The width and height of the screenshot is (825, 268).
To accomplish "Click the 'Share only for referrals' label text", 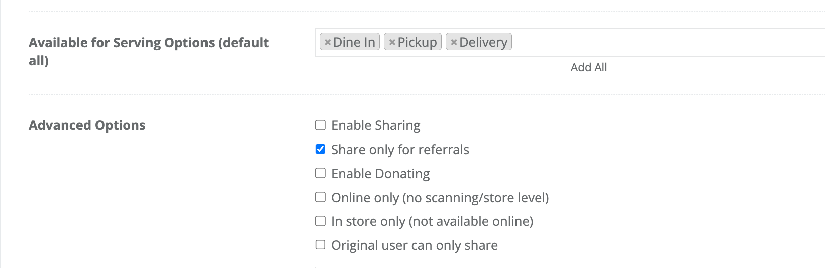I will [400, 150].
